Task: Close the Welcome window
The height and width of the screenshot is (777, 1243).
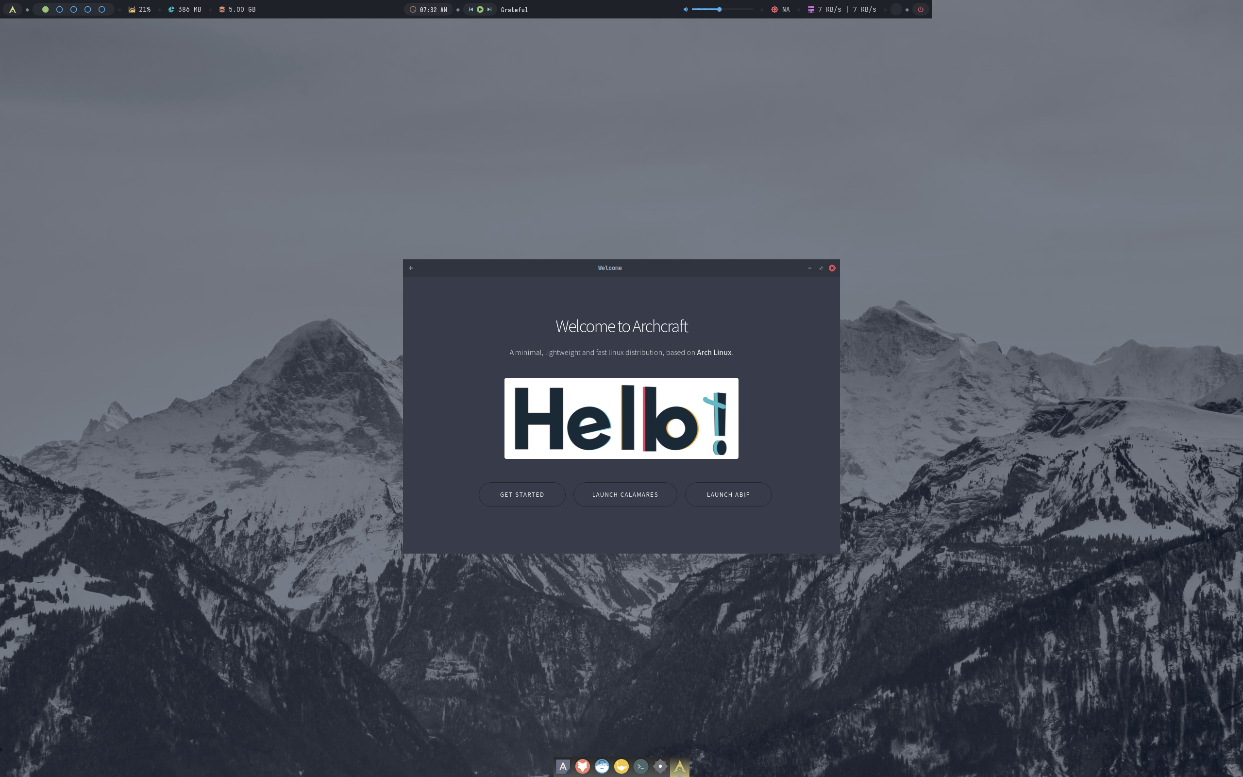Action: [832, 268]
